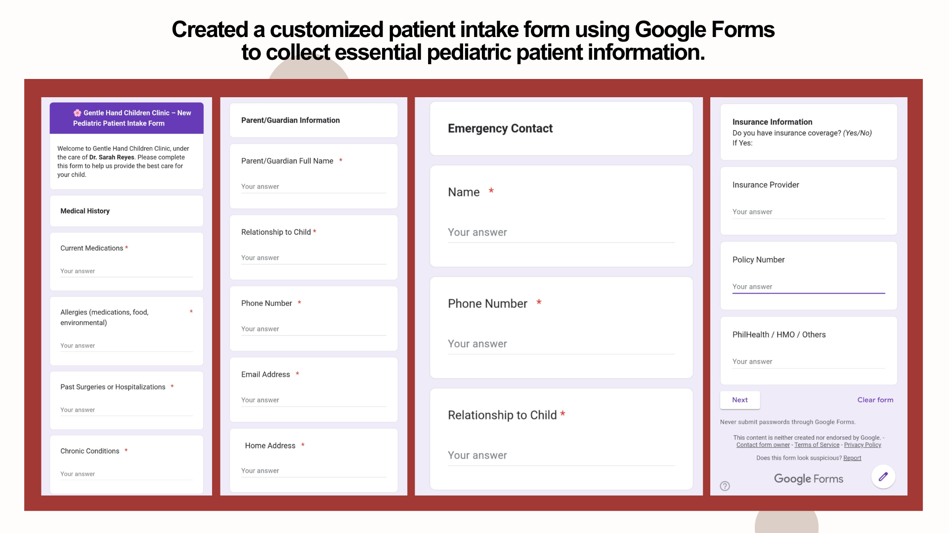Focus the Current Medications answer field

[x=126, y=271]
